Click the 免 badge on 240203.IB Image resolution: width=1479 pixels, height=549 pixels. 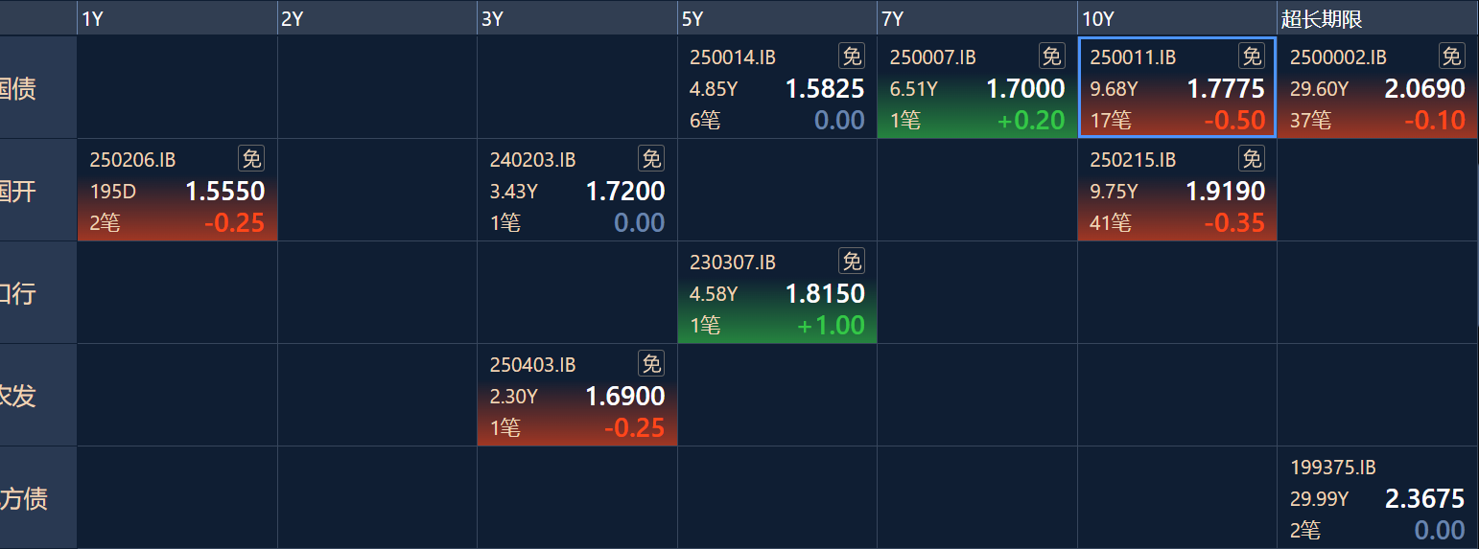coord(651,159)
